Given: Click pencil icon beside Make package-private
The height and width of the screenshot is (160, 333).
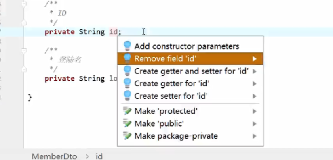Looking at the screenshot, I should click(x=127, y=136).
